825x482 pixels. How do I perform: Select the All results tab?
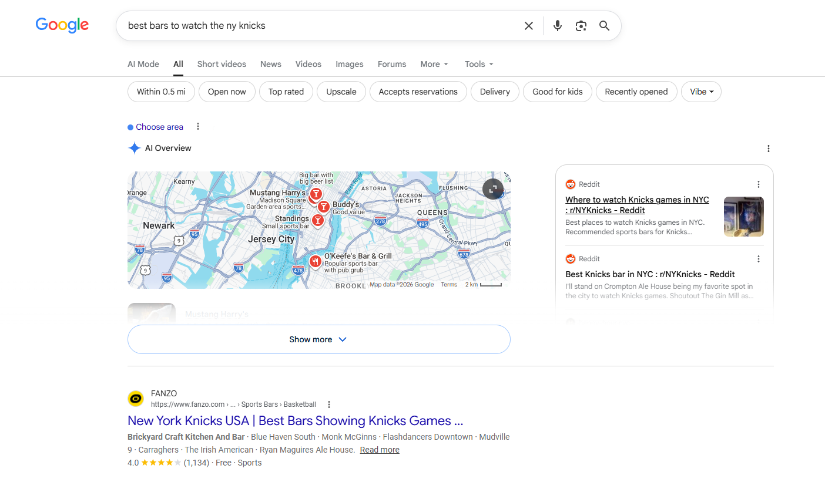178,64
